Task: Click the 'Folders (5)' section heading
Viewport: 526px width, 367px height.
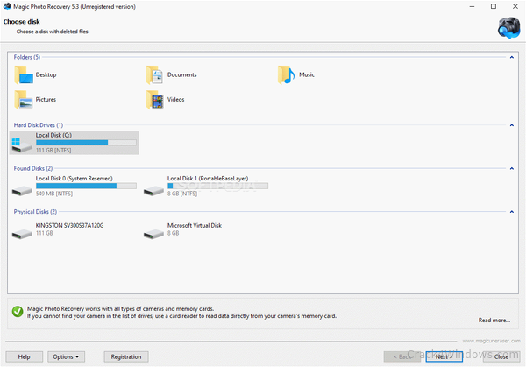Action: coord(27,57)
